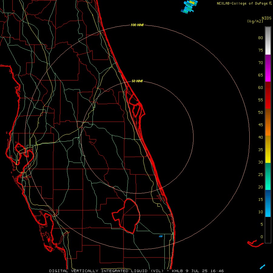Click the 50 value on the legend
Image resolution: width=273 pixels, height=273 pixels.
[261, 112]
